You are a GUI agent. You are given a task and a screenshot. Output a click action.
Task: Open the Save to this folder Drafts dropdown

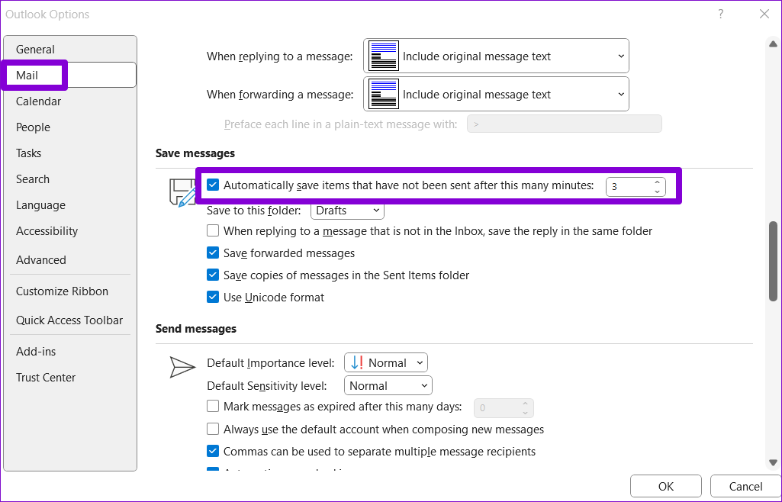coord(347,211)
